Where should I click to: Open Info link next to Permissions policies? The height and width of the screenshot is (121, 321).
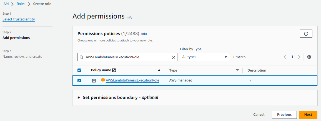pyautogui.click(x=144, y=34)
